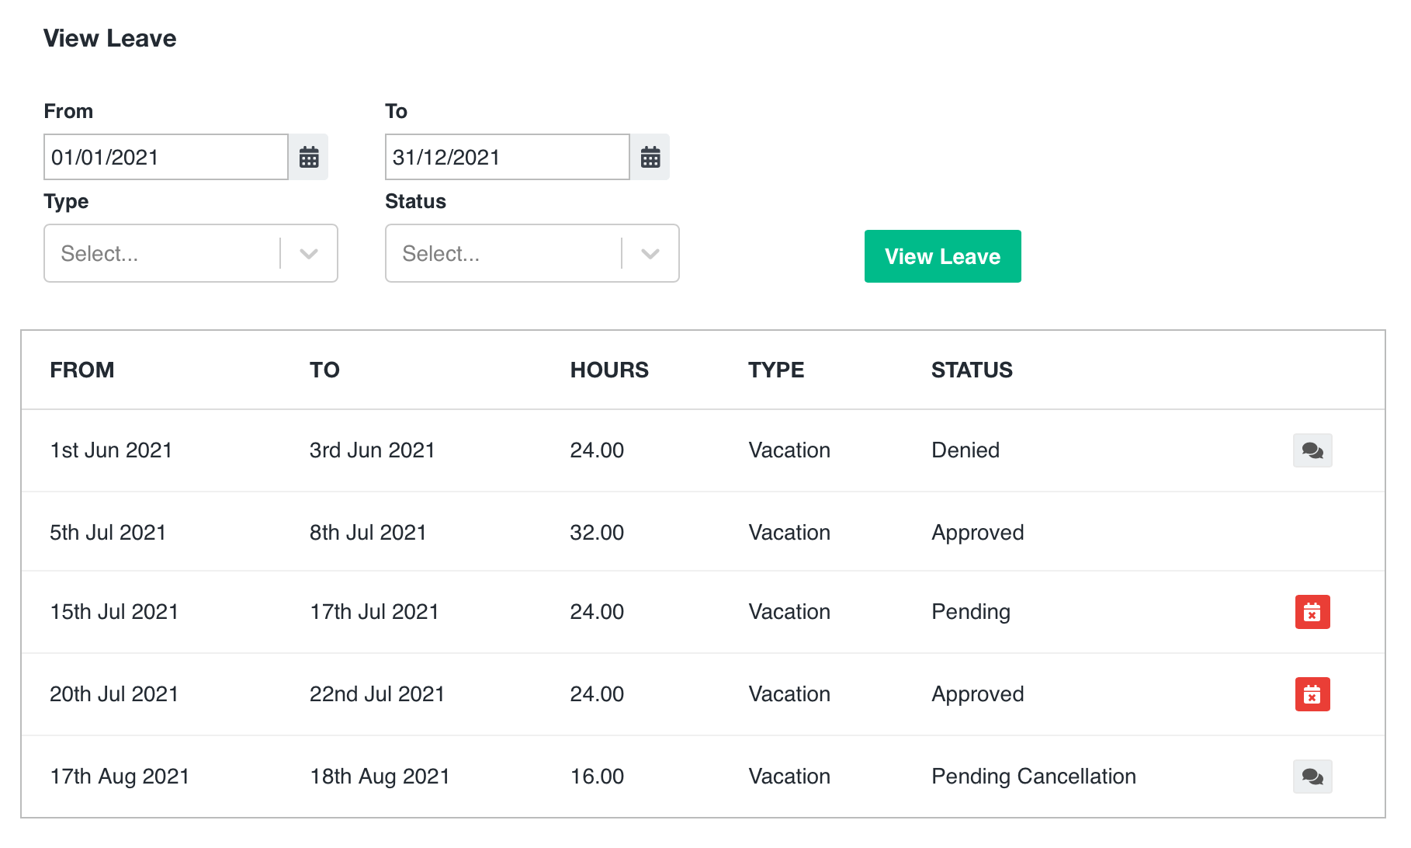Sort the table by the HOURS column
The image size is (1411, 848).
(609, 370)
